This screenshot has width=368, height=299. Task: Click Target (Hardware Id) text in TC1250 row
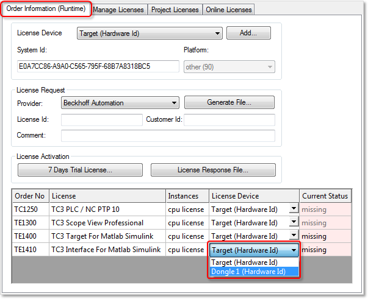[244, 209]
